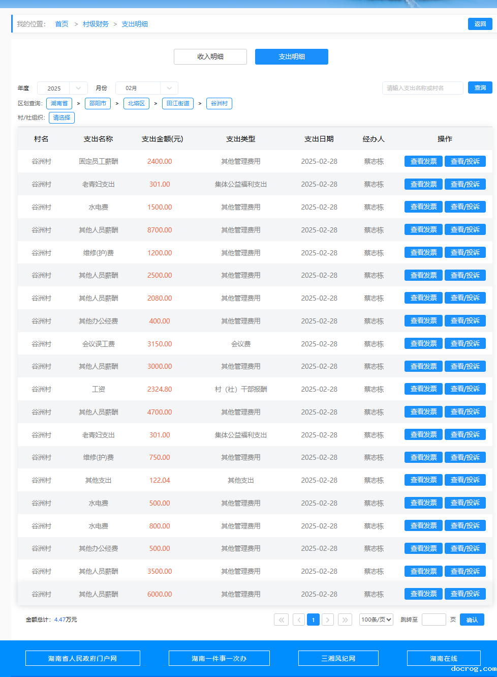Click the 返回 button
Screen dimensions: 497x677
tap(480, 24)
